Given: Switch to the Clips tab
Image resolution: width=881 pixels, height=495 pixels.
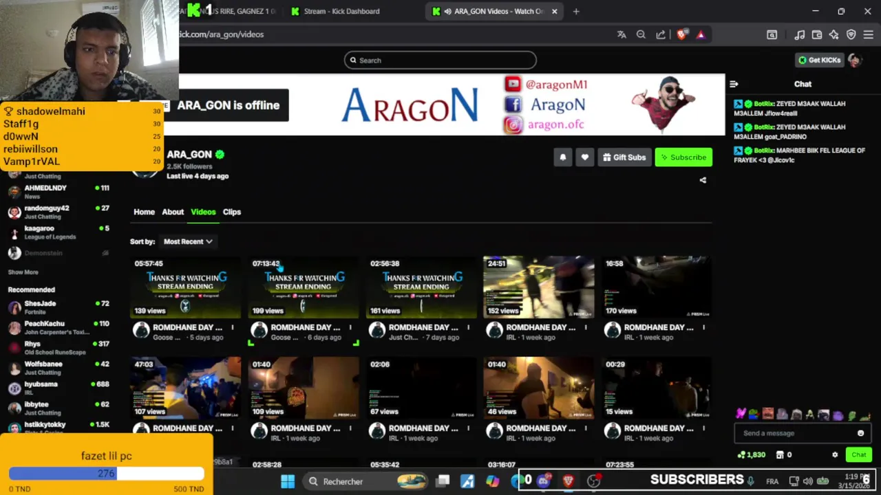Looking at the screenshot, I should tap(232, 212).
